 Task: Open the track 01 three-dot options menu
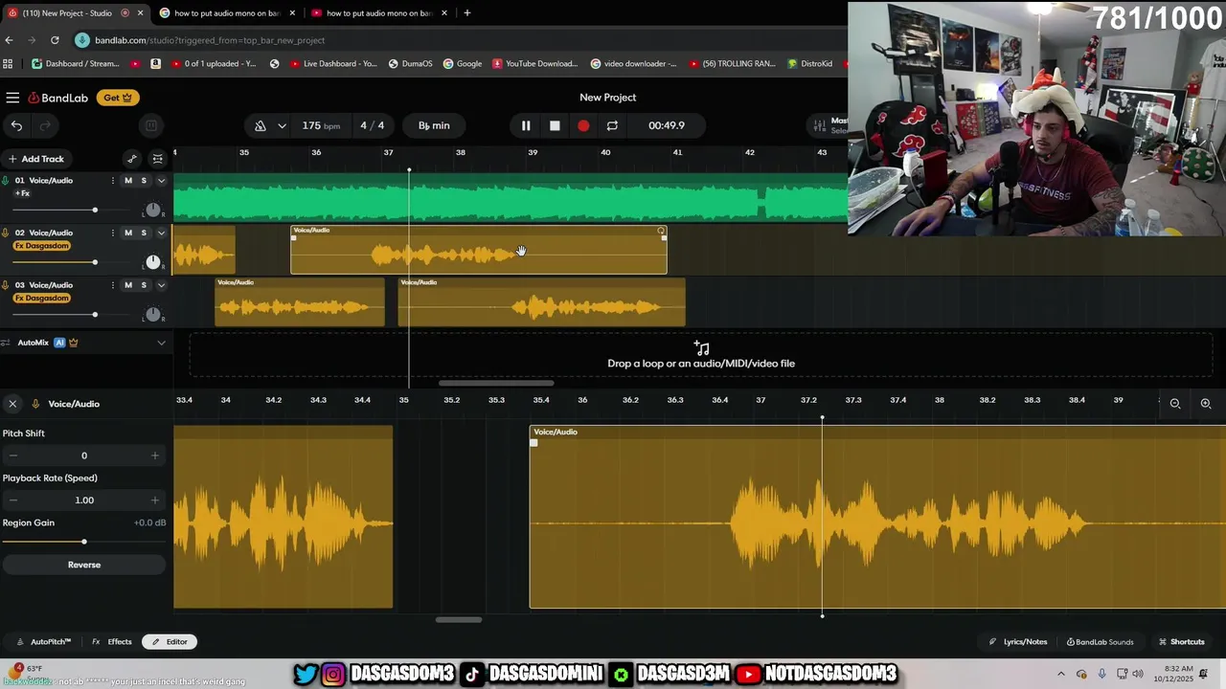point(113,180)
